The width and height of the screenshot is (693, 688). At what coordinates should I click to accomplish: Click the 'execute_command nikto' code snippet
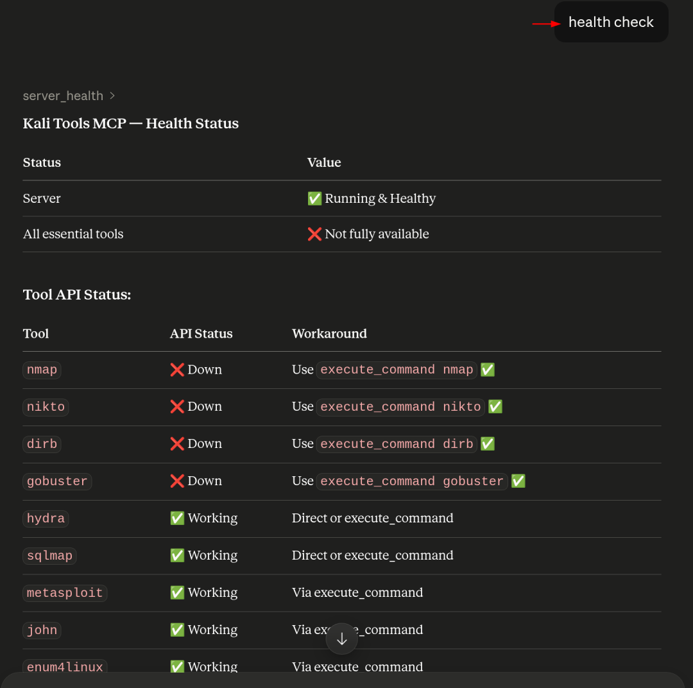click(400, 407)
